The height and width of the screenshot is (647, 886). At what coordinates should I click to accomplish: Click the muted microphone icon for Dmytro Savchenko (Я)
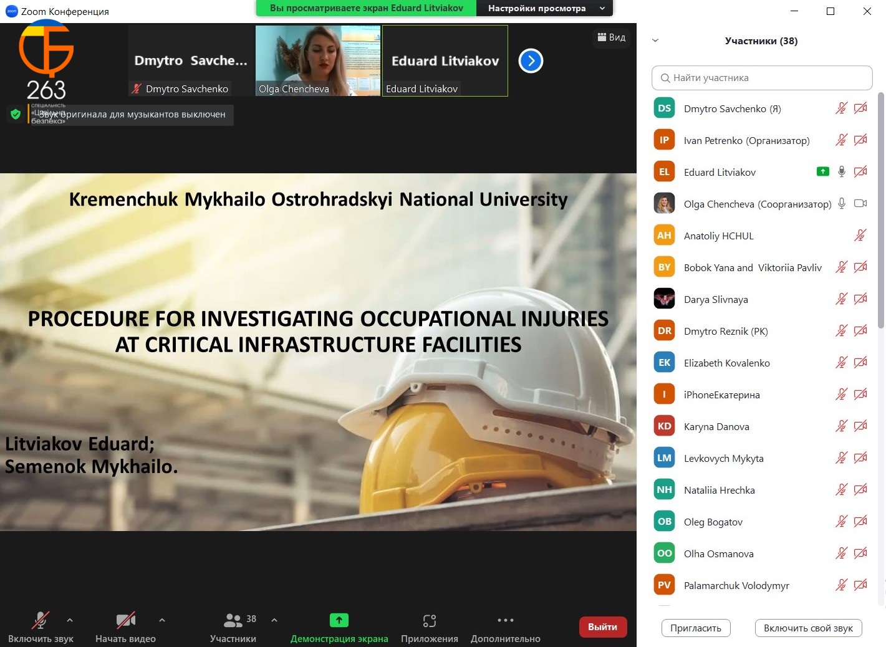841,108
